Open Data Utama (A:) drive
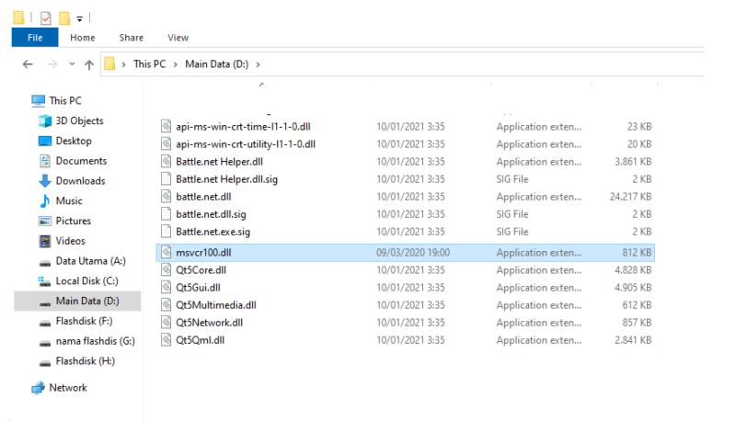Screen dimensions: 736x422 click(x=90, y=261)
